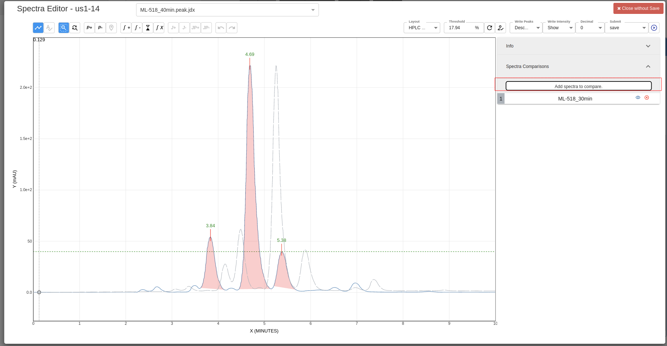The height and width of the screenshot is (346, 667).
Task: Click the integral add (∫+) tool
Action: [x=126, y=27]
